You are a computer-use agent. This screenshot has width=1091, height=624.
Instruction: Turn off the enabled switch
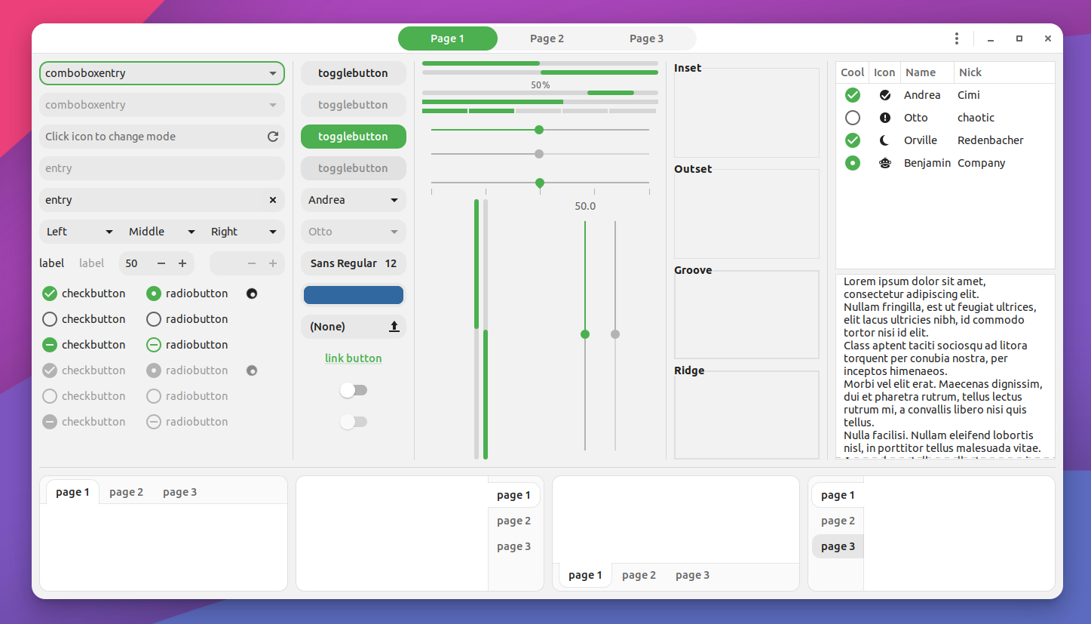(x=354, y=390)
